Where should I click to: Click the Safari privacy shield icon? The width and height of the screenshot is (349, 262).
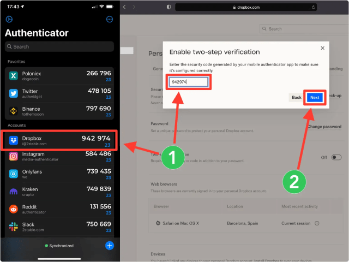pyautogui.click(x=169, y=7)
